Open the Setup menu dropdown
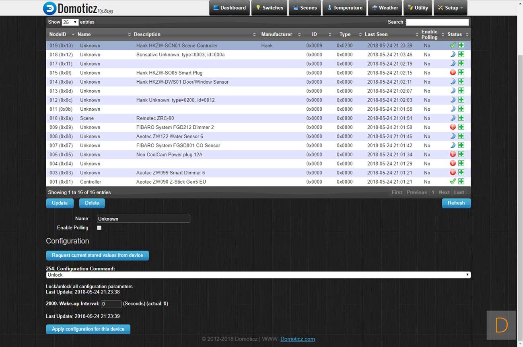Image resolution: width=523 pixels, height=347 pixels. (450, 8)
